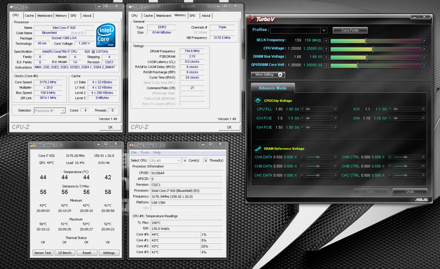
Task: Click the CPUID field in Core Temp
Action: tap(187, 173)
